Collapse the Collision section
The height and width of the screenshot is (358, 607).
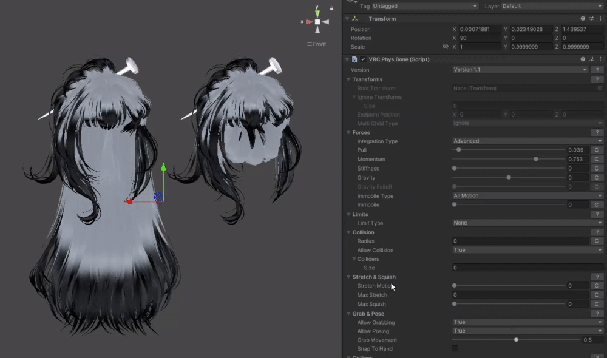pyautogui.click(x=348, y=232)
